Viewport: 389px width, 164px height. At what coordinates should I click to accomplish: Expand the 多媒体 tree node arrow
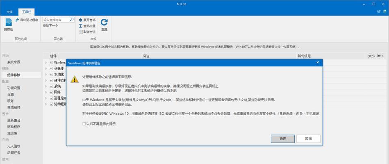[46, 68]
